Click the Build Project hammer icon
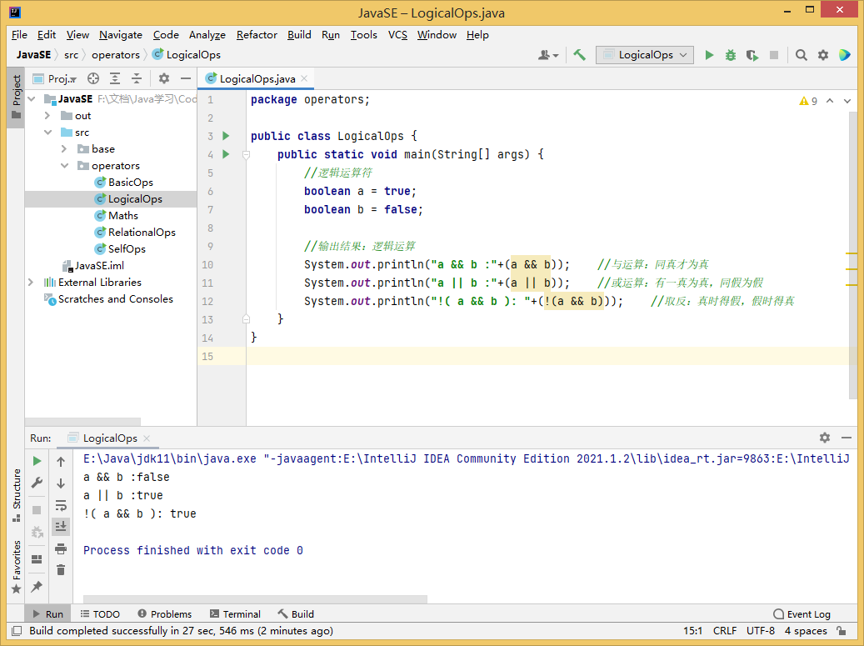Screen dimensions: 864x646 [x=580, y=55]
